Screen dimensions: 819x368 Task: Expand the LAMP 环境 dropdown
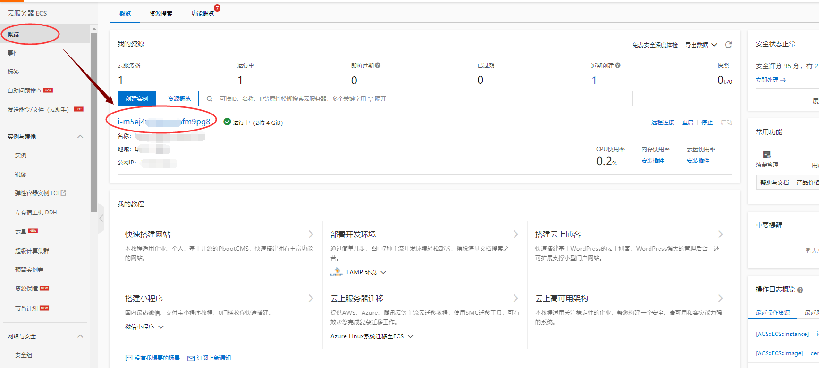(x=383, y=272)
